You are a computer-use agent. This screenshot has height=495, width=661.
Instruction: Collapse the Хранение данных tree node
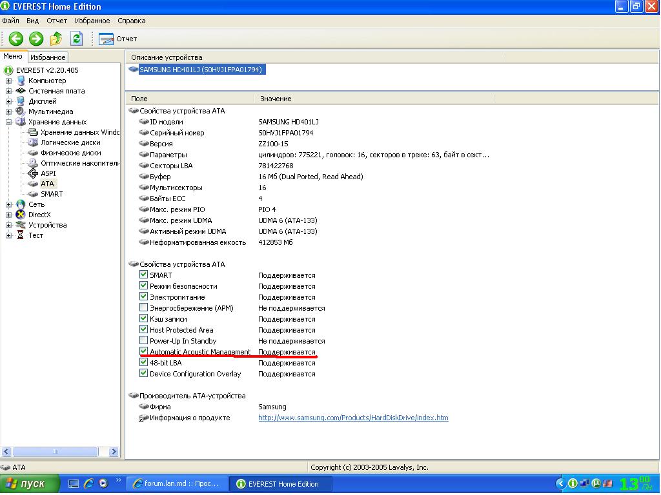(x=9, y=122)
